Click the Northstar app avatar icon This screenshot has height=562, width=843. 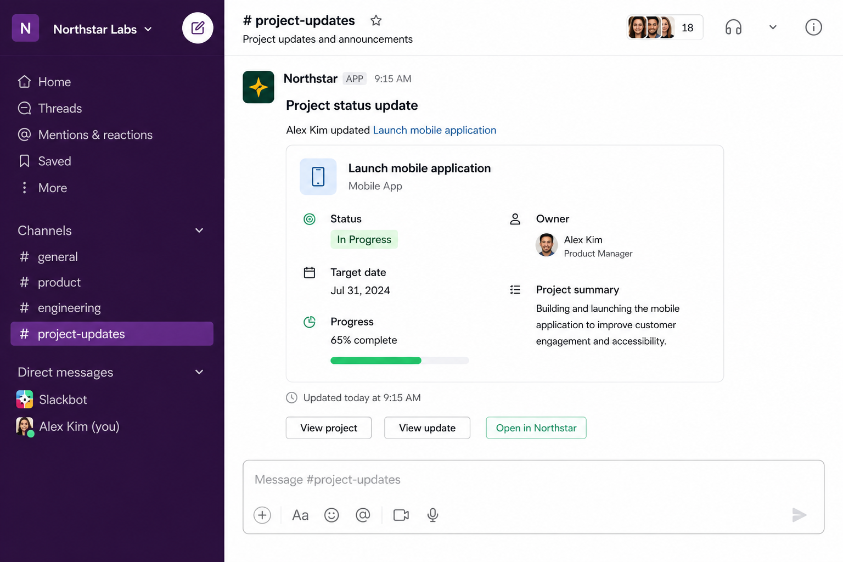click(x=258, y=87)
